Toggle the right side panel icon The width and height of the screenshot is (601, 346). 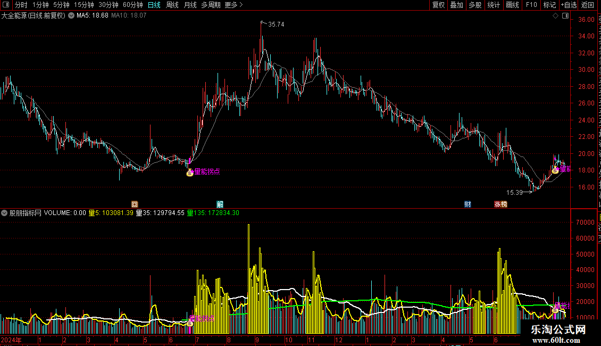coord(565,16)
